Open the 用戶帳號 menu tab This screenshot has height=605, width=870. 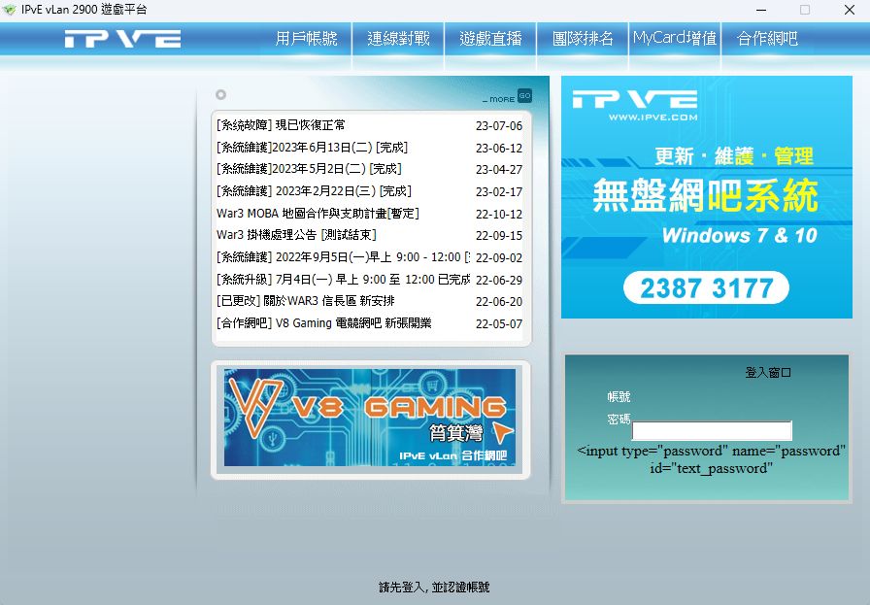306,38
